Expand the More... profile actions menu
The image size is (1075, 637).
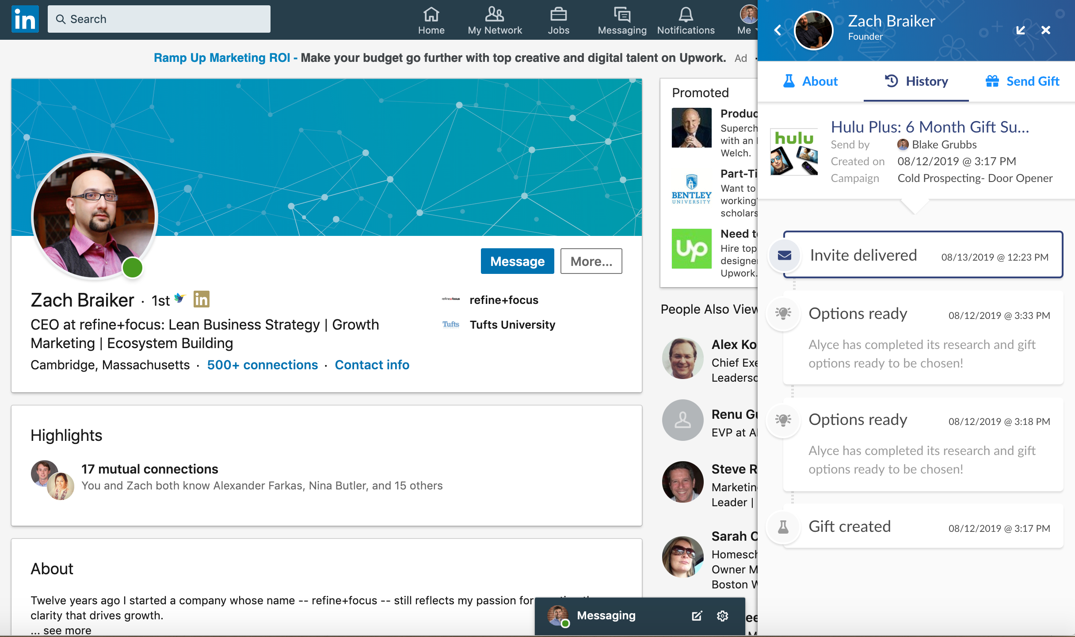591,261
